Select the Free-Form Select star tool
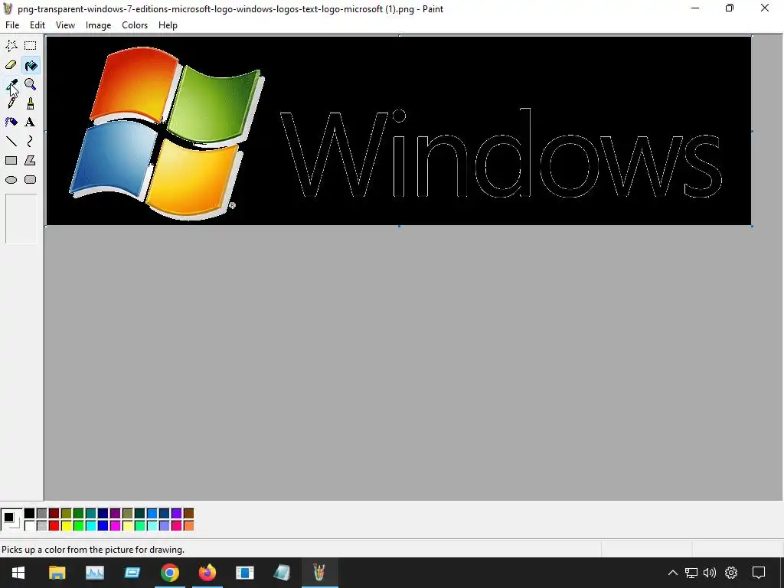The image size is (784, 588). [x=11, y=46]
